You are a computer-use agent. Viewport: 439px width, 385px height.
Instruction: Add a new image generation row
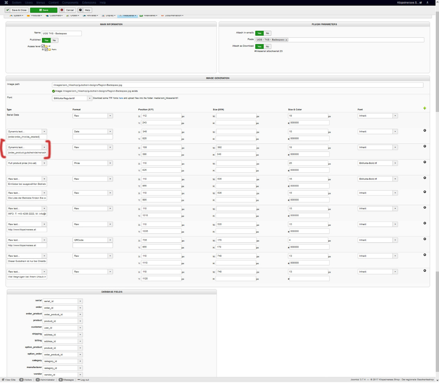coord(424,108)
